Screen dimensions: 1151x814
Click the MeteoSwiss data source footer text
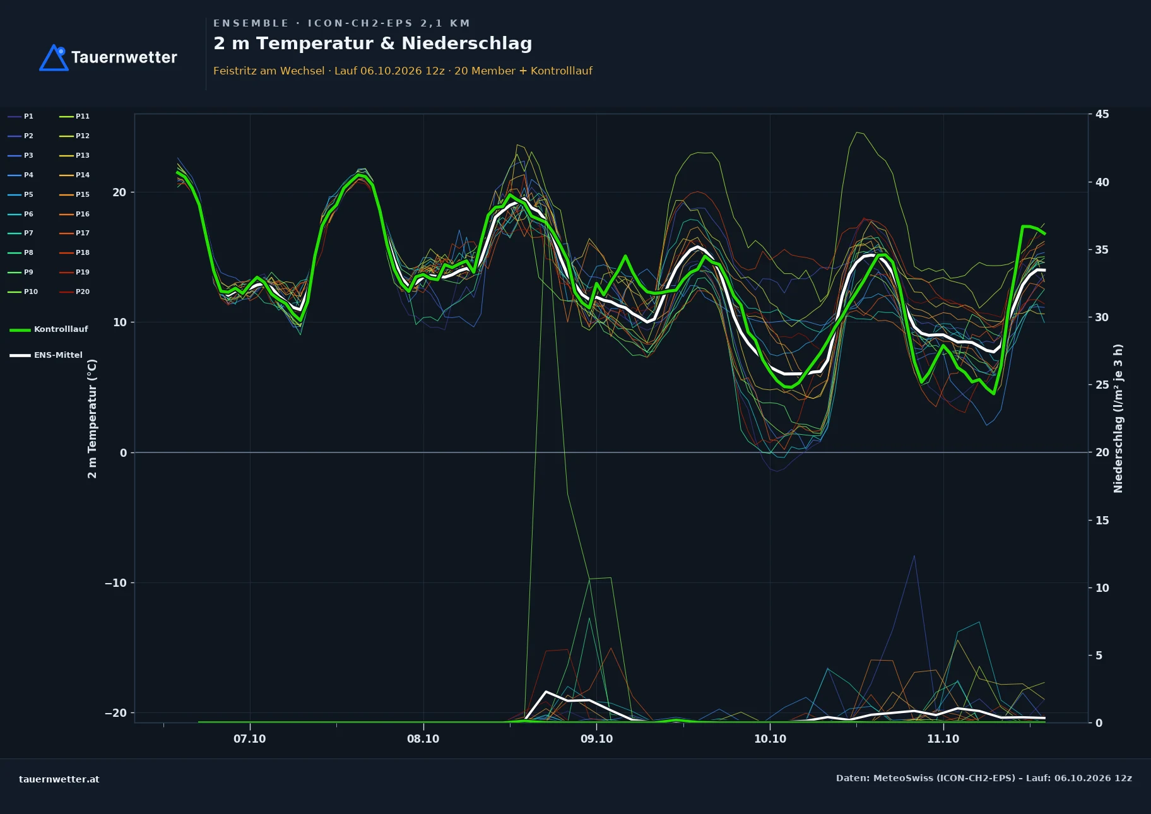(x=984, y=778)
